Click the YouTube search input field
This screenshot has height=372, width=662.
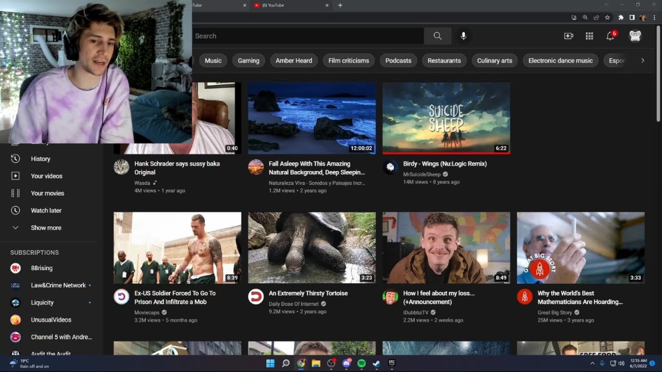click(x=308, y=36)
